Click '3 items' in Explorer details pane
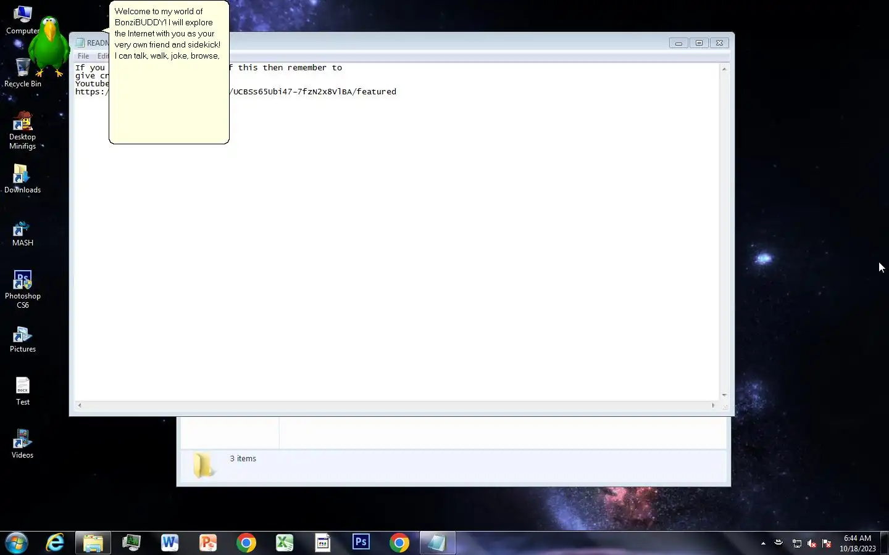 click(x=243, y=459)
